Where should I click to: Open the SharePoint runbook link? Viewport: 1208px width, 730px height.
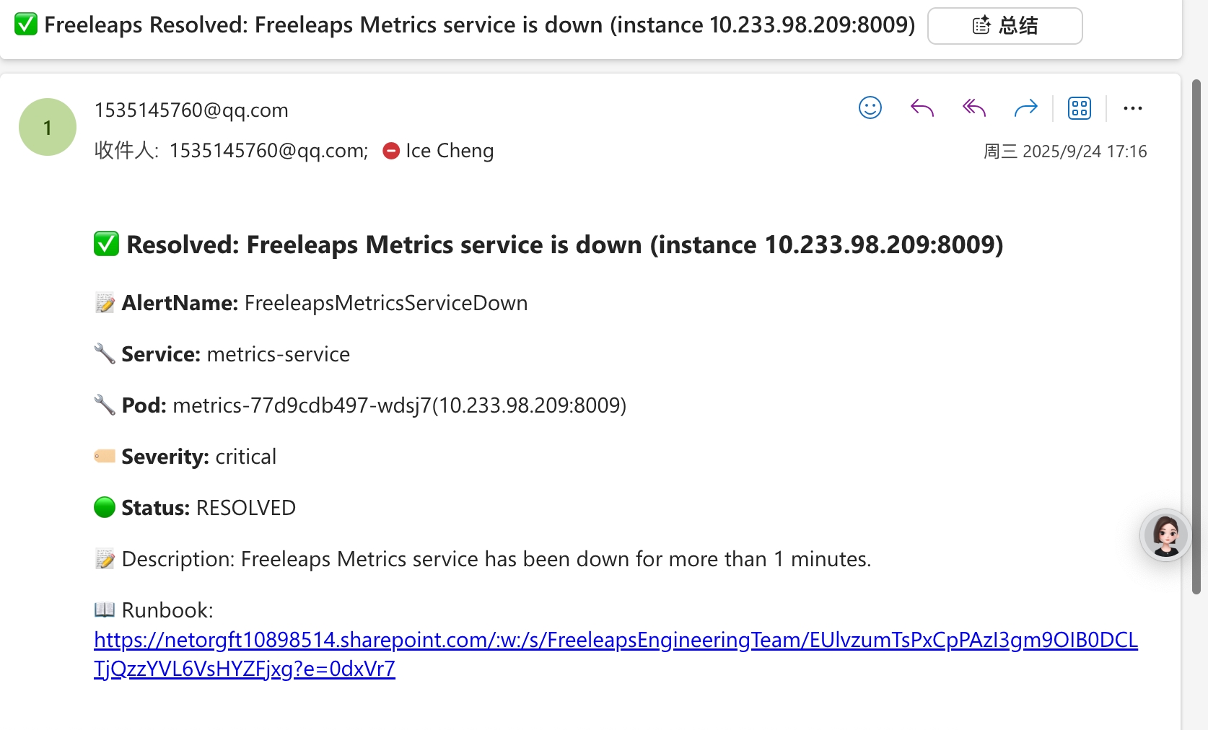click(x=616, y=640)
